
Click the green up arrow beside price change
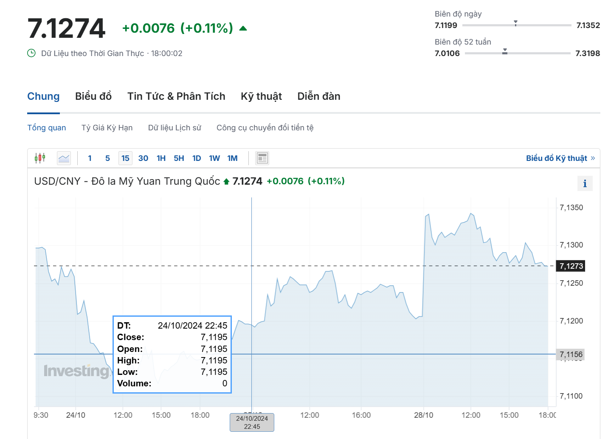click(243, 28)
